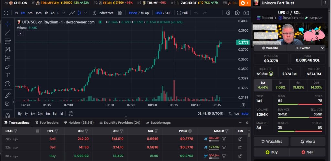
Task: Open the external transaction link for 8BexHY
Action: pos(240,139)
